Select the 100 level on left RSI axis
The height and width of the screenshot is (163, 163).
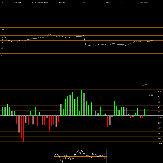pyautogui.click(x=3, y=30)
